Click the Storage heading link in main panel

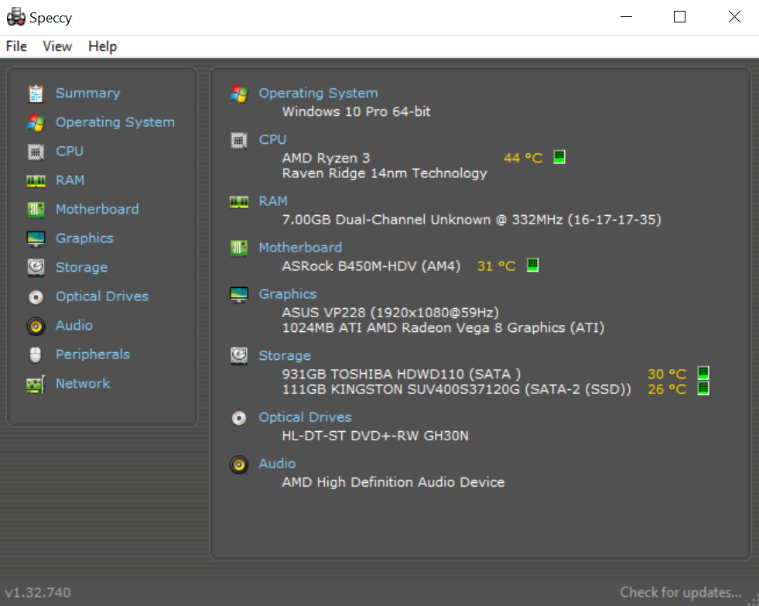tap(285, 355)
